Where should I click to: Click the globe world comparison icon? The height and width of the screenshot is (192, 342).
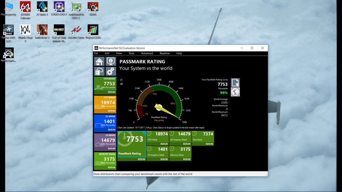[x=235, y=92]
